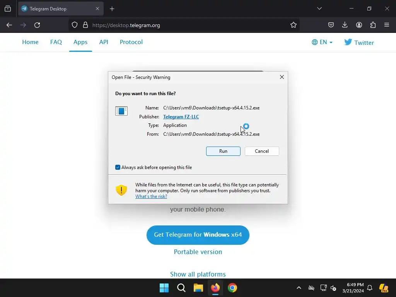Open the Protocol navigation item
Image resolution: width=396 pixels, height=297 pixels.
click(131, 42)
